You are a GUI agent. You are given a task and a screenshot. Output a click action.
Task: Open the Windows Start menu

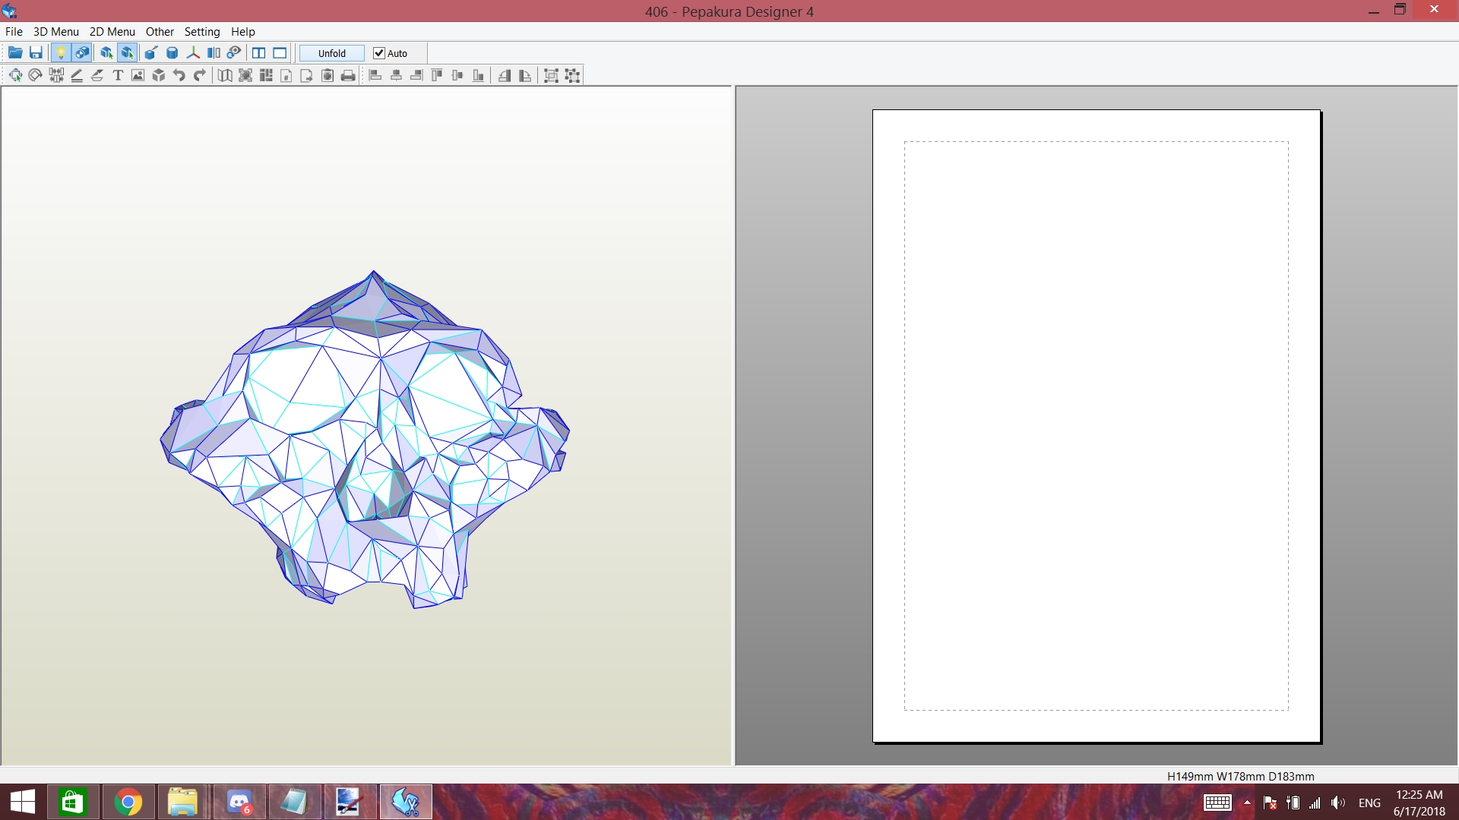click(x=23, y=802)
